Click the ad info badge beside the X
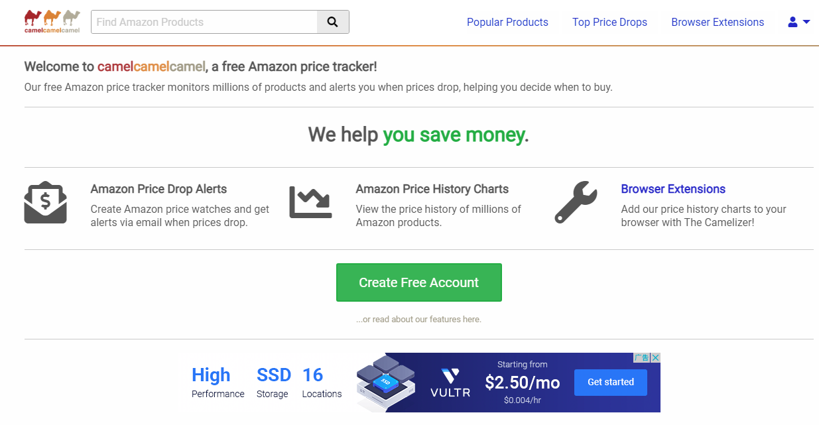This screenshot has height=425, width=819. point(641,357)
